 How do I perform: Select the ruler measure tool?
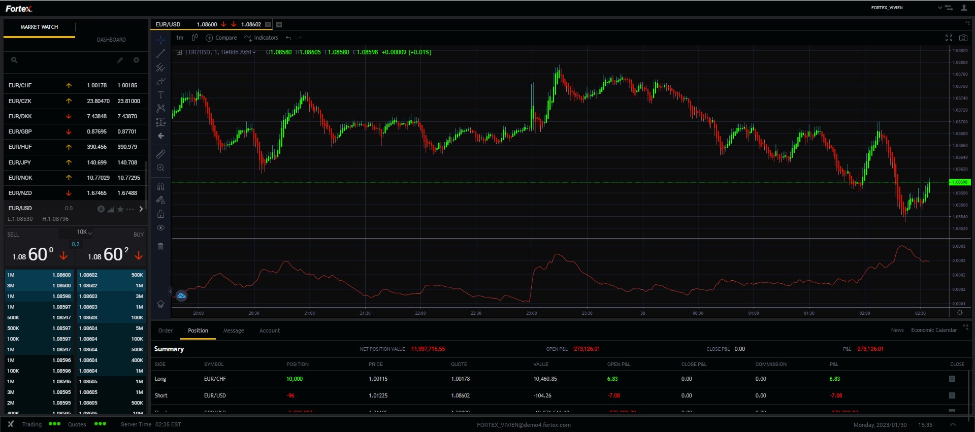160,154
